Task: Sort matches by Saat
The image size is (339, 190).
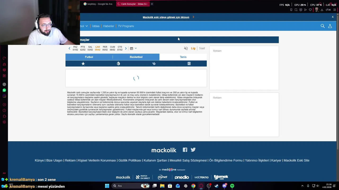Action: point(202,48)
